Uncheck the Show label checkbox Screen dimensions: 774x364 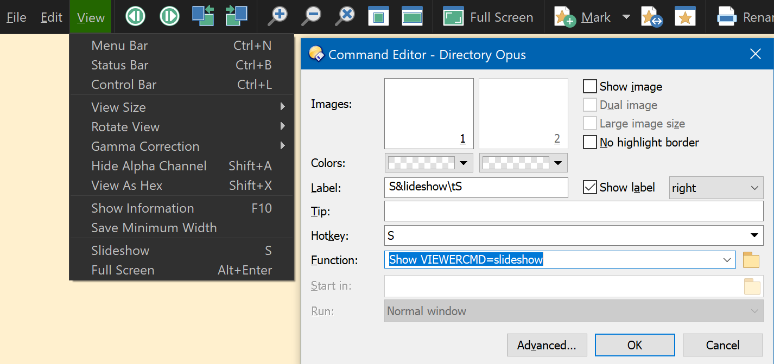click(589, 188)
